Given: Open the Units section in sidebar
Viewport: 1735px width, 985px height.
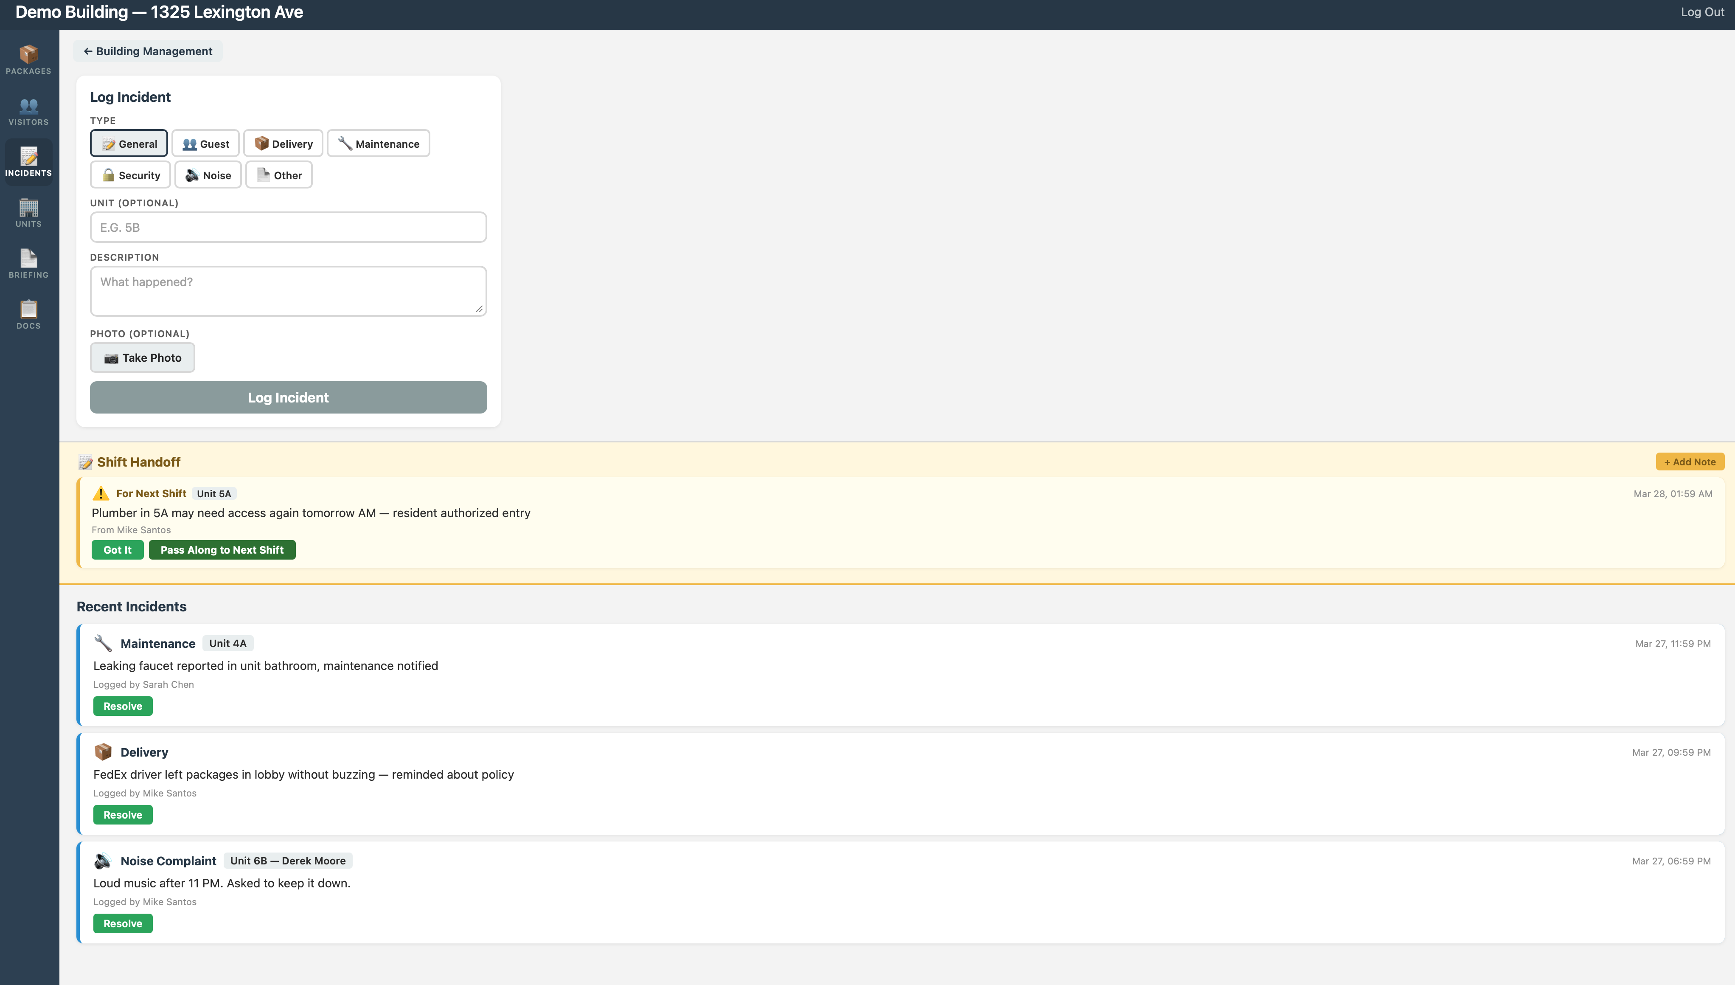Looking at the screenshot, I should coord(28,212).
